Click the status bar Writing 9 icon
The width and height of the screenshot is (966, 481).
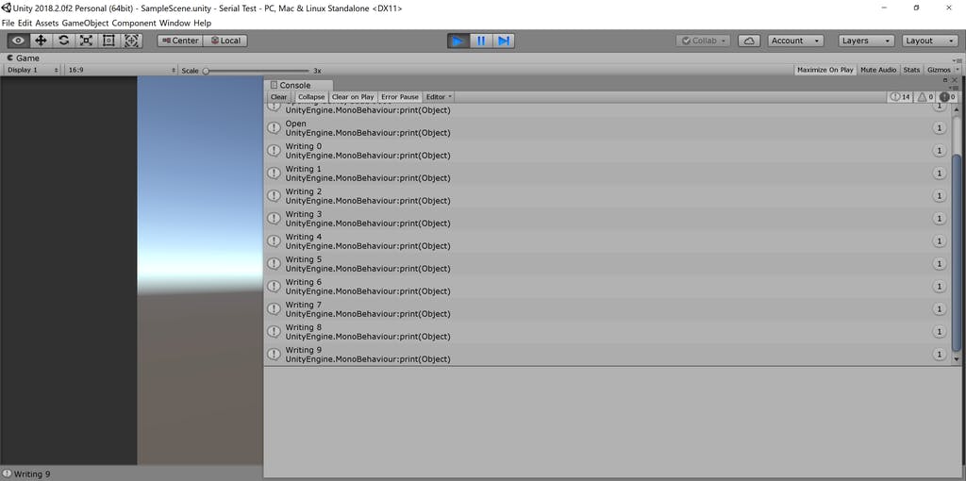pyautogui.click(x=7, y=473)
